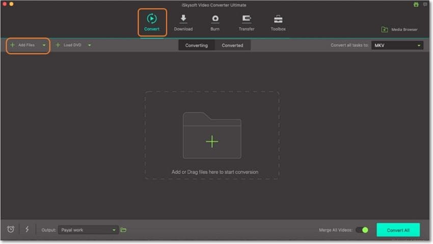Click the green gift icon in the title bar
Viewport: 433px width, 244px height.
[416, 5]
